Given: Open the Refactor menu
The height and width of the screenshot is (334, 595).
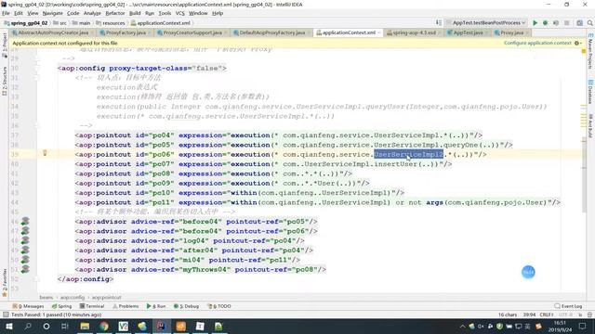Looking at the screenshot, I should click(115, 13).
